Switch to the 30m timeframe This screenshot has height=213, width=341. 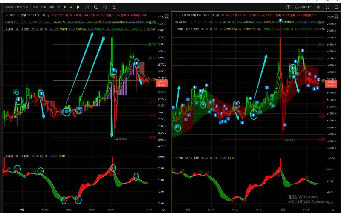pyautogui.click(x=51, y=7)
